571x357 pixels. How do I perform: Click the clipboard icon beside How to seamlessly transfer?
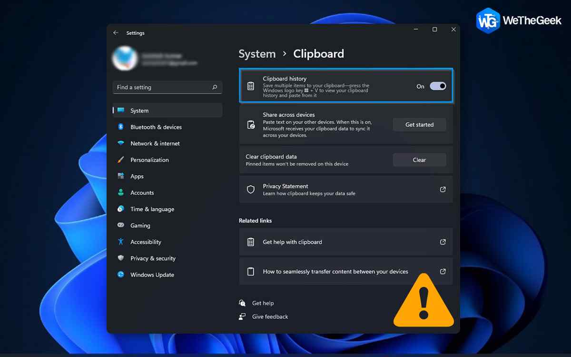[251, 272]
